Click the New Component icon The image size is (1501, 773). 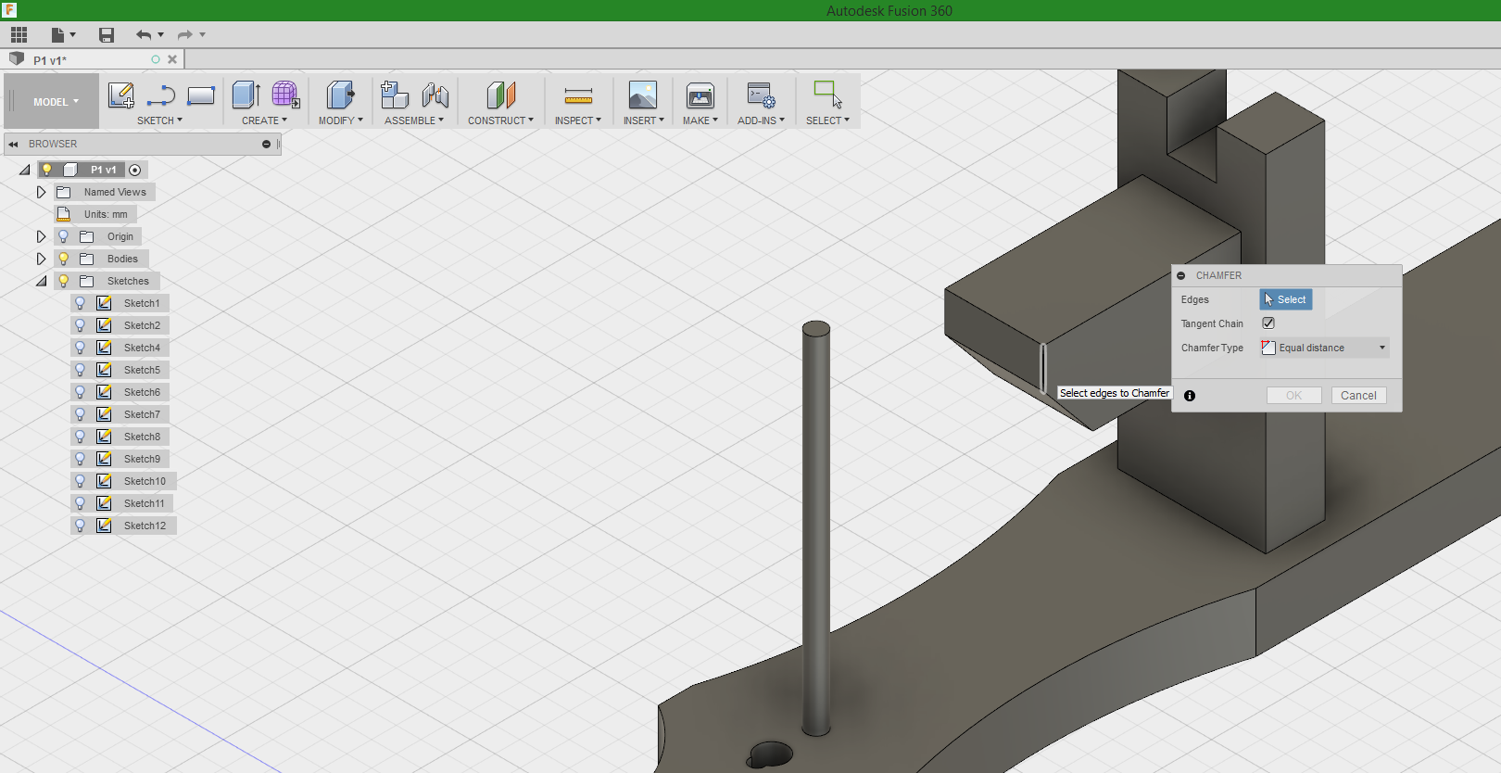[395, 95]
